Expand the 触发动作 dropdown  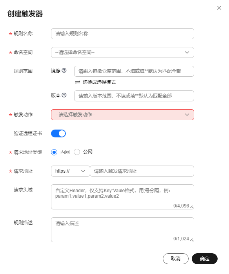(x=122, y=115)
